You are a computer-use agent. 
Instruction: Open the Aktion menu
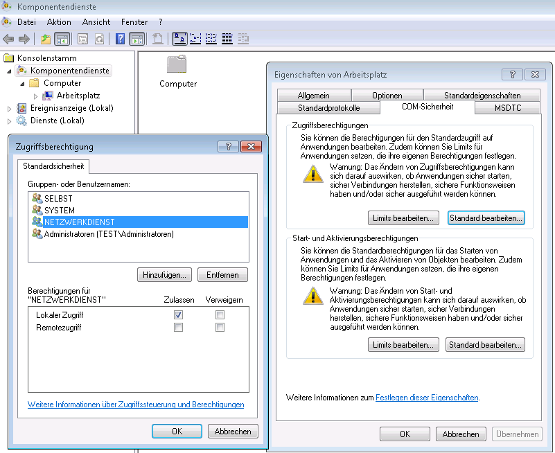(59, 22)
